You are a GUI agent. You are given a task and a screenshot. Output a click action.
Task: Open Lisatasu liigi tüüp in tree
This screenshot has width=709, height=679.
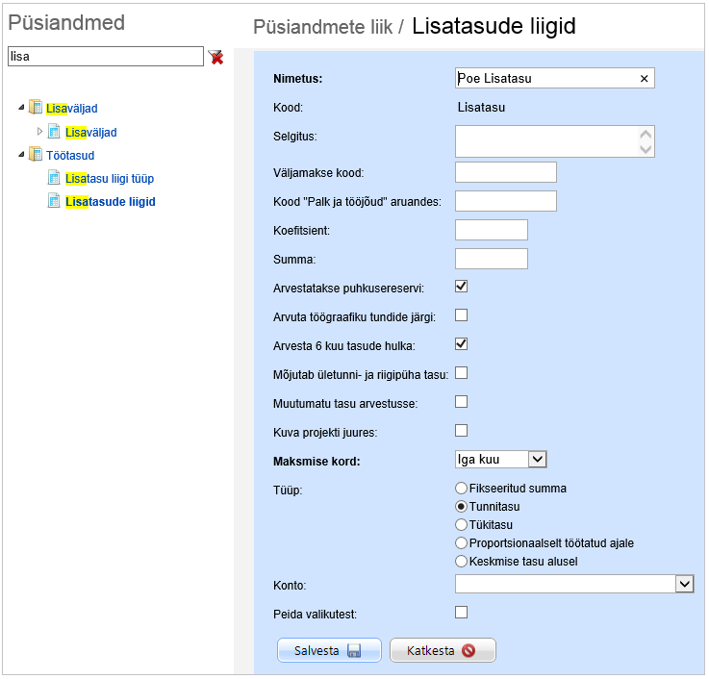(x=110, y=178)
